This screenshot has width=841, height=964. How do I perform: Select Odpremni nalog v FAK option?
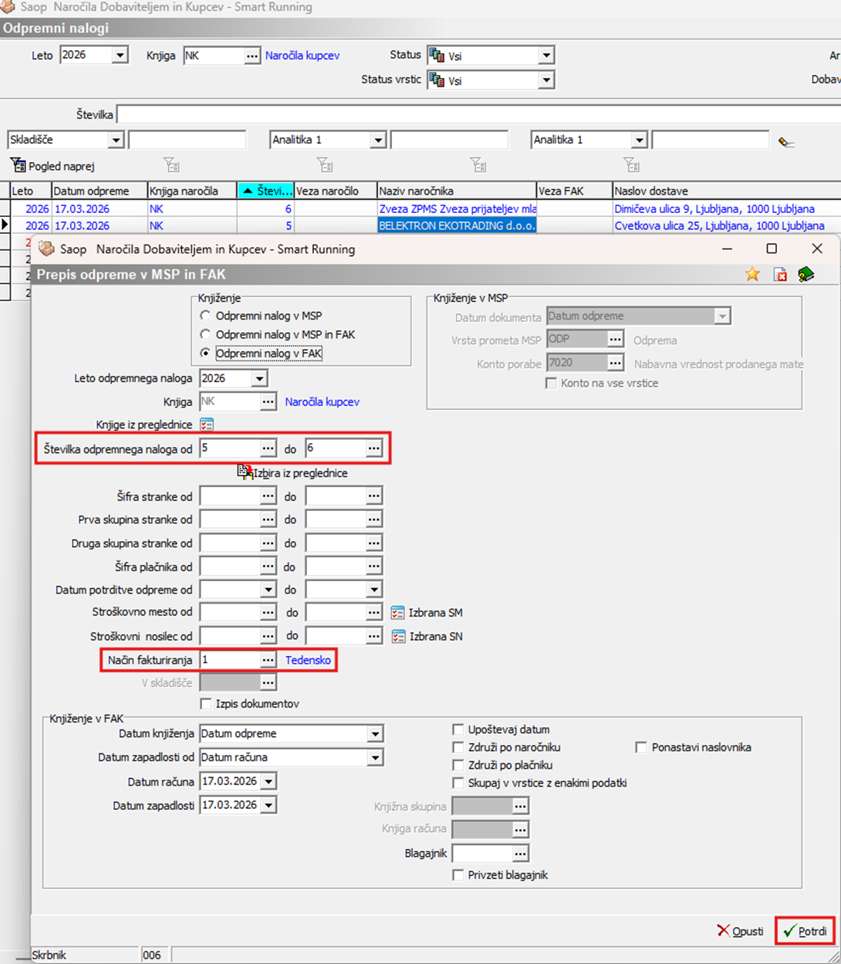point(205,353)
